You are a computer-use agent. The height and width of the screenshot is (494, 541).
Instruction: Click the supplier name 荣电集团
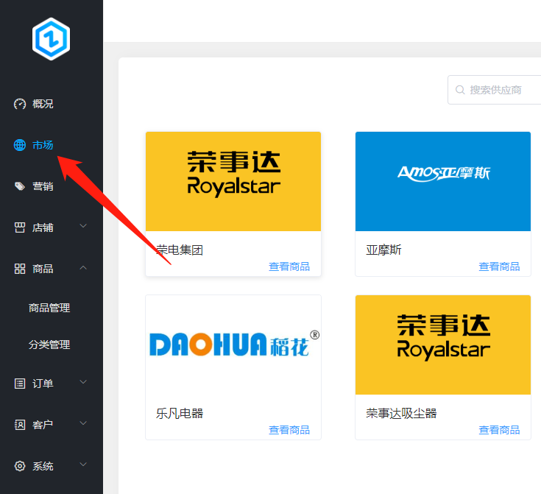point(180,250)
